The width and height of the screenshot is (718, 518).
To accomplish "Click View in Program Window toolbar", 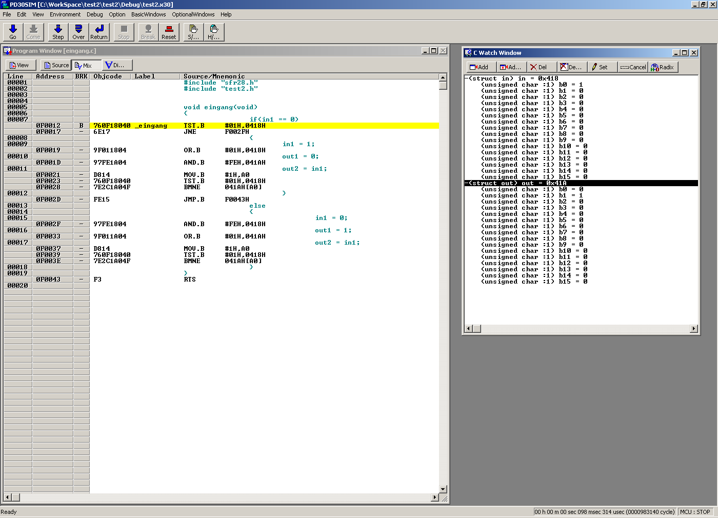I will coord(21,65).
